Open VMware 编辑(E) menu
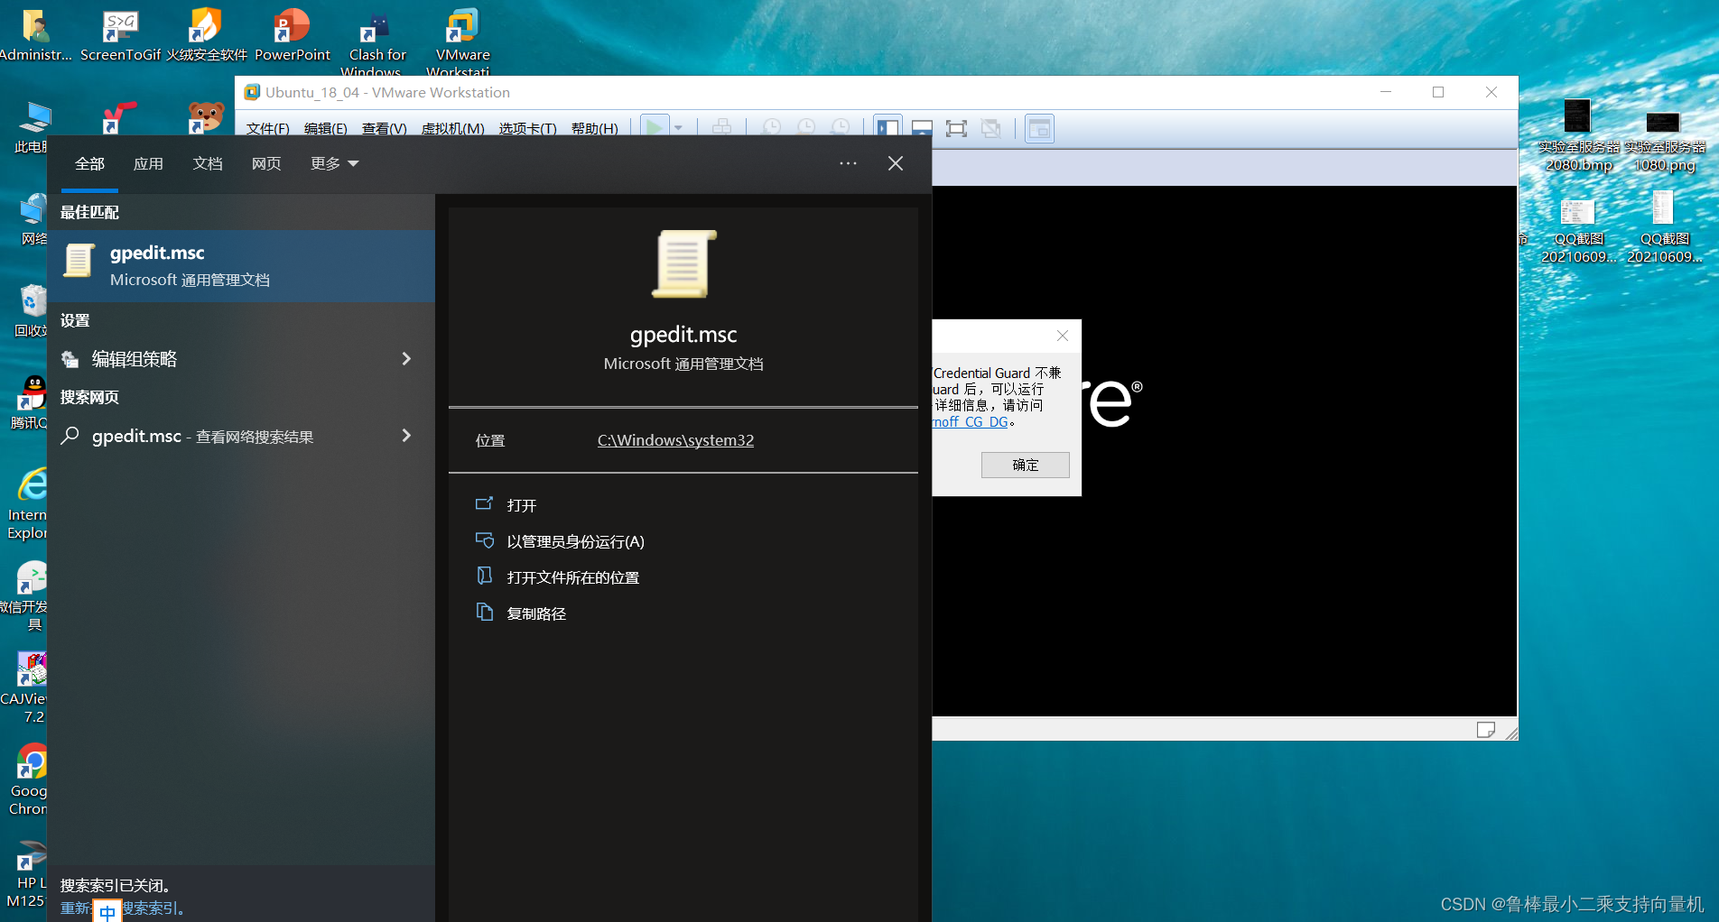The image size is (1719, 922). [x=325, y=128]
